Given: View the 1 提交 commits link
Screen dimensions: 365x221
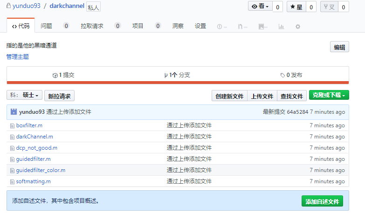Looking at the screenshot, I should (x=63, y=75).
